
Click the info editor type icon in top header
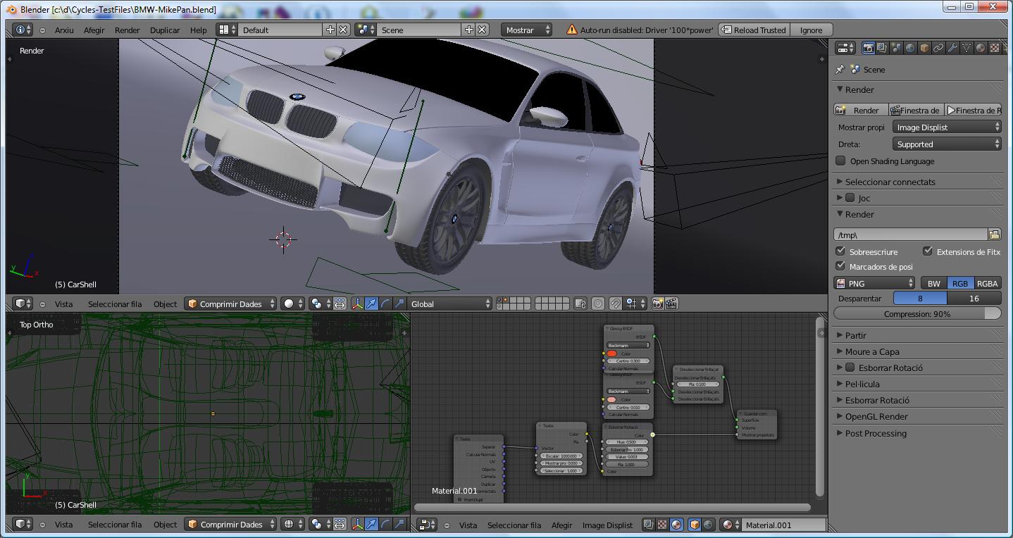[x=22, y=30]
